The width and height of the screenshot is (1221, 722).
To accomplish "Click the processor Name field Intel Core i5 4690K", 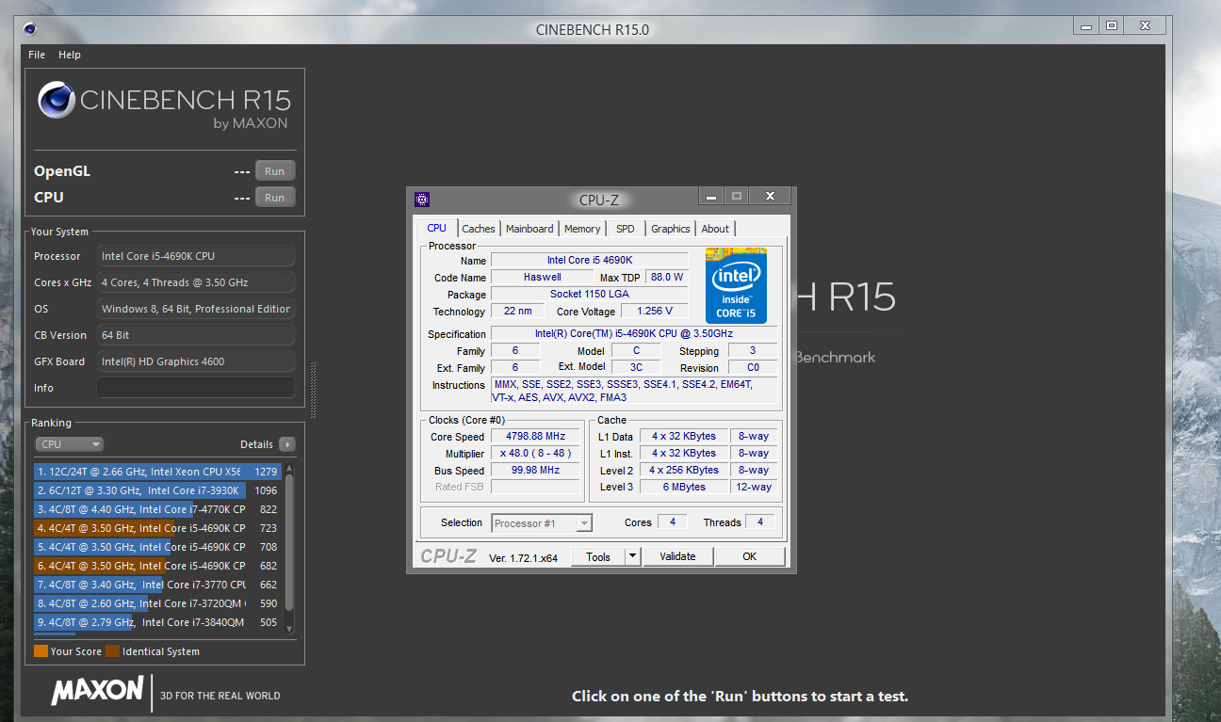I will pos(589,261).
